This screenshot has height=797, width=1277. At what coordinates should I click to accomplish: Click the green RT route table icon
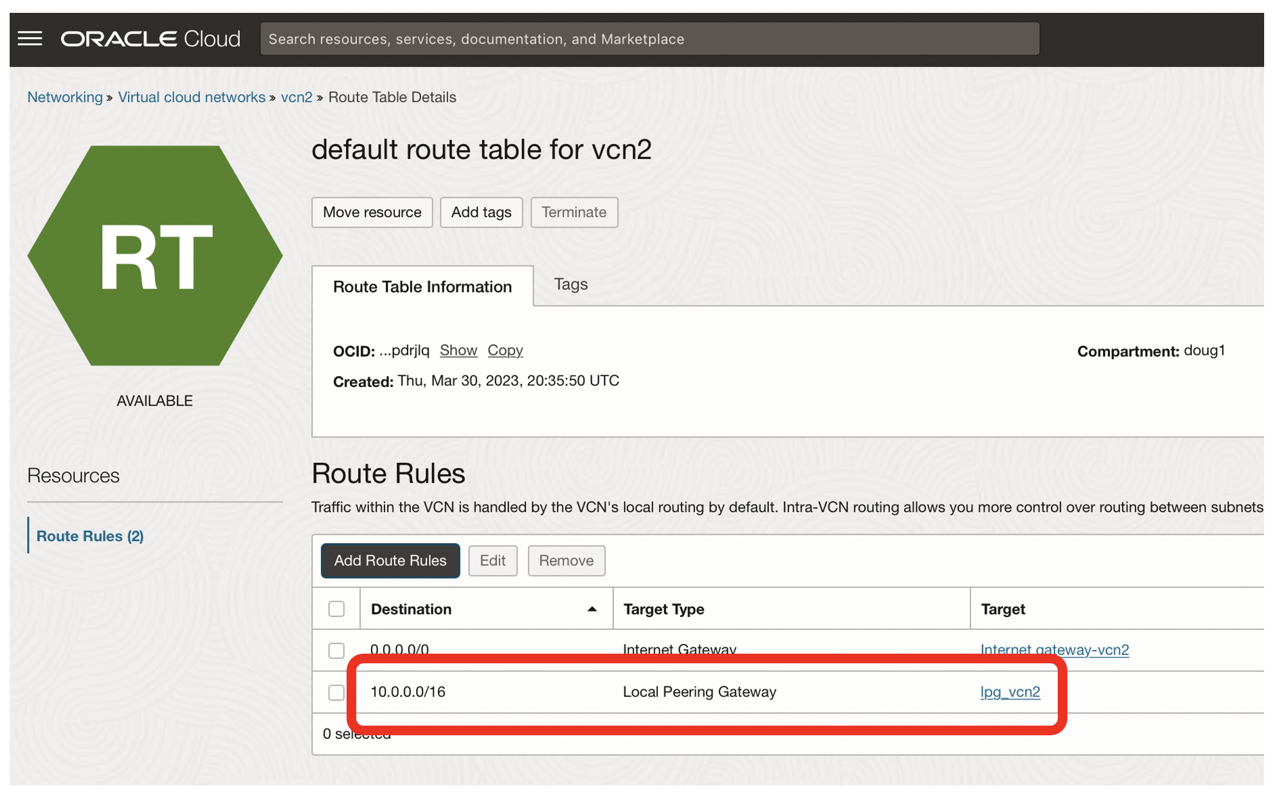154,256
